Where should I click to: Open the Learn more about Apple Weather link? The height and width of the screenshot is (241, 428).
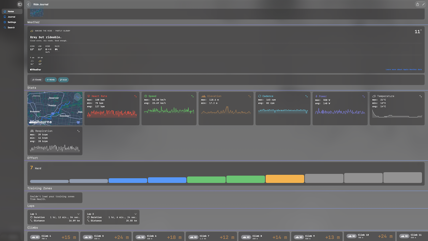pos(404,70)
